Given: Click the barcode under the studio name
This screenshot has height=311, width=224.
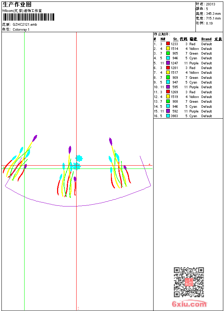Looking at the screenshot, I should tap(29, 17).
